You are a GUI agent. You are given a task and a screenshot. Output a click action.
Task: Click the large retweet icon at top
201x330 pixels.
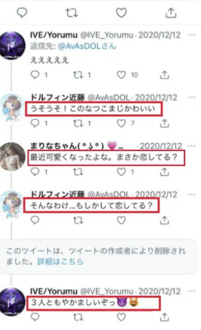click(72, 13)
